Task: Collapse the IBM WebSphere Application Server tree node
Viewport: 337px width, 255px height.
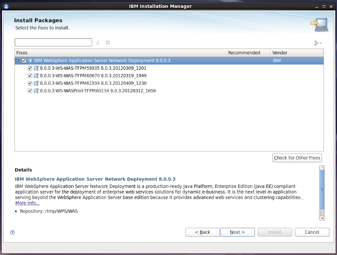Action: coord(17,61)
